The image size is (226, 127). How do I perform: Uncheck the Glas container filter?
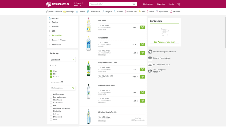click(x=51, y=71)
